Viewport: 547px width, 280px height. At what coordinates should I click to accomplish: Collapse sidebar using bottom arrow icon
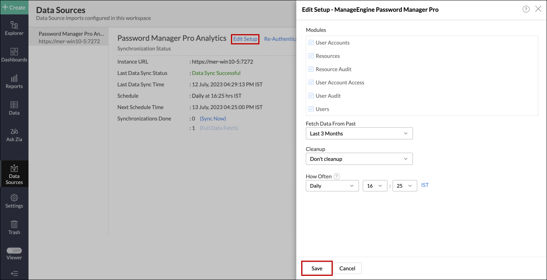point(14,274)
